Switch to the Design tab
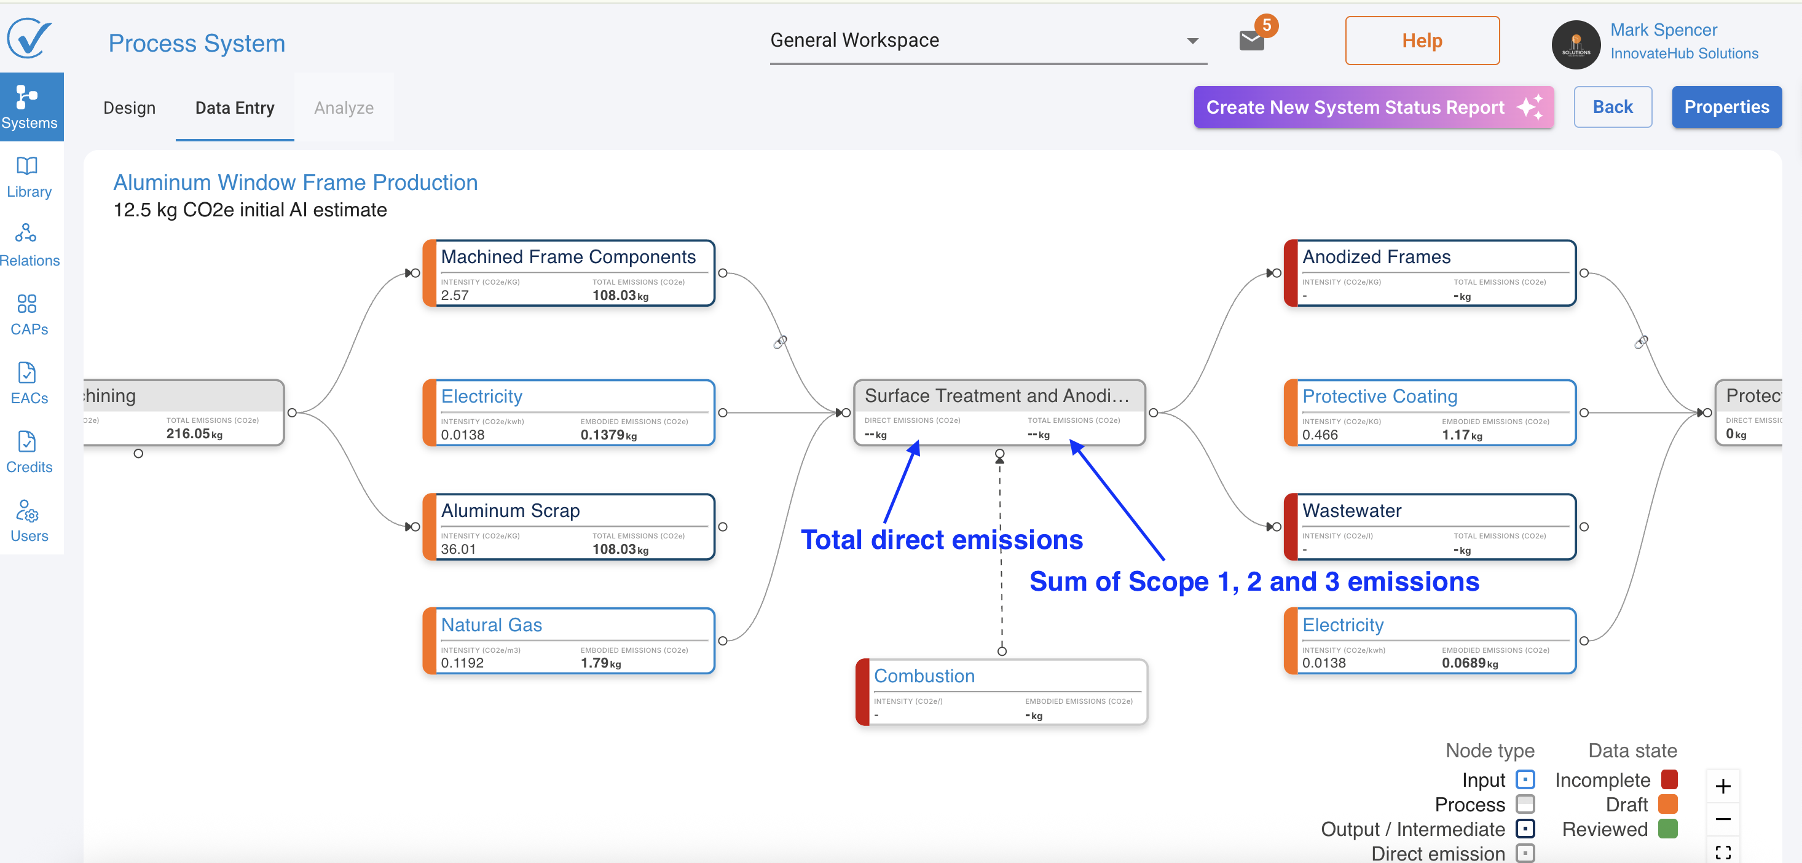 click(130, 108)
